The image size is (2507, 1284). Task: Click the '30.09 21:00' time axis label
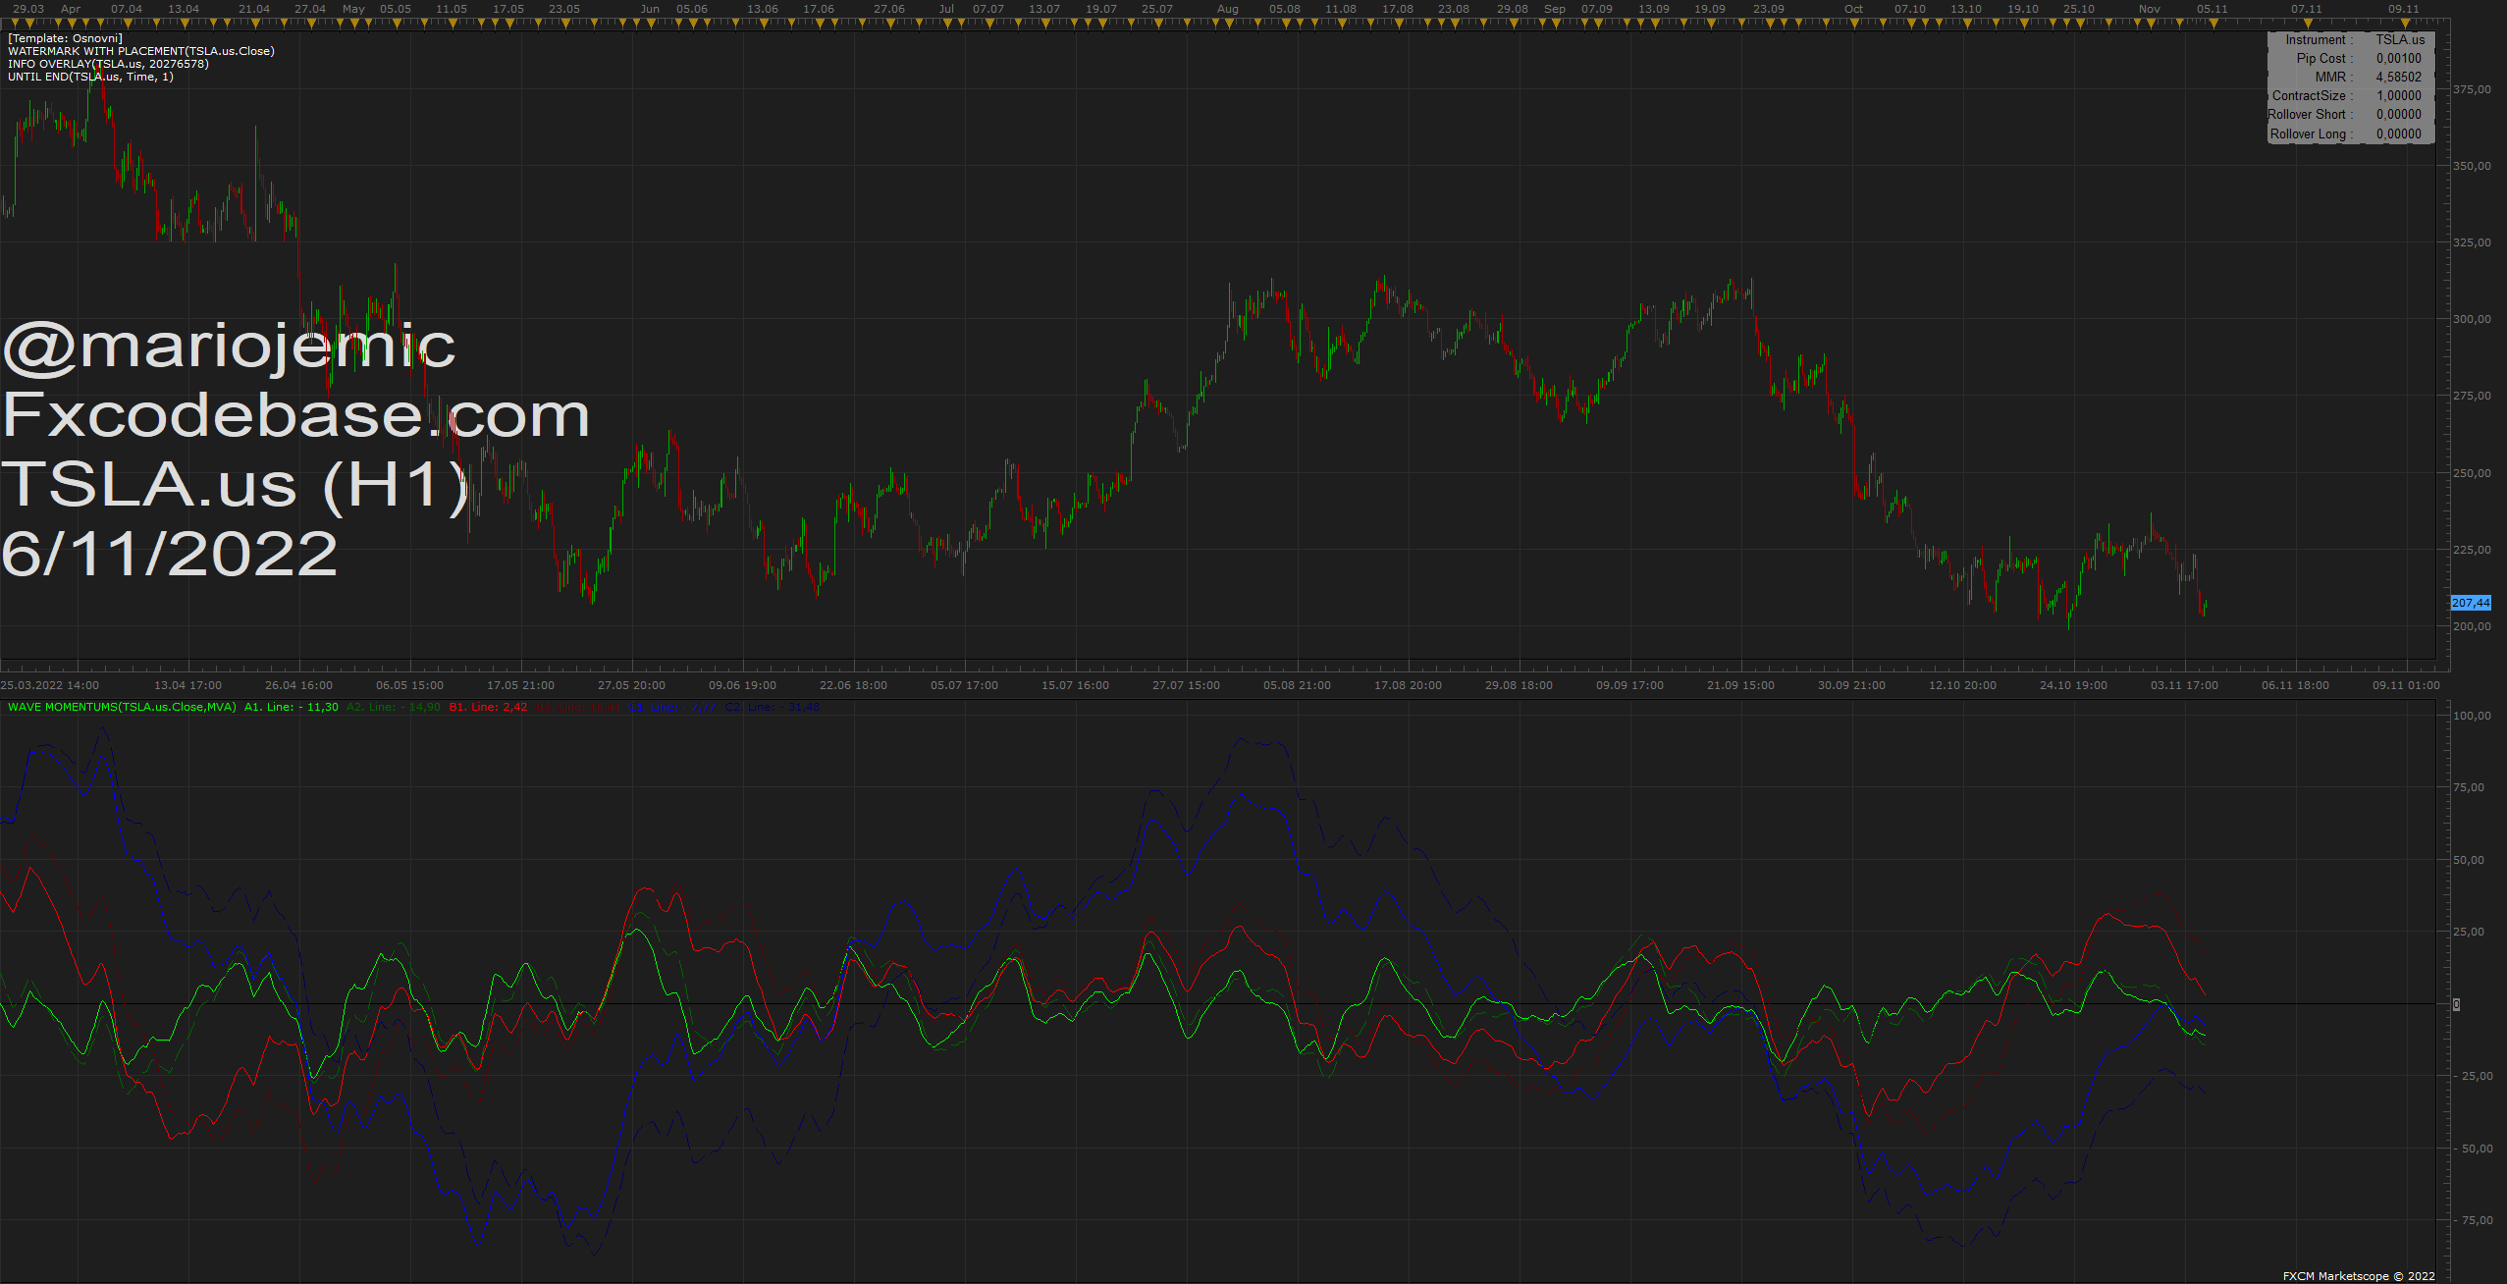tap(1851, 685)
